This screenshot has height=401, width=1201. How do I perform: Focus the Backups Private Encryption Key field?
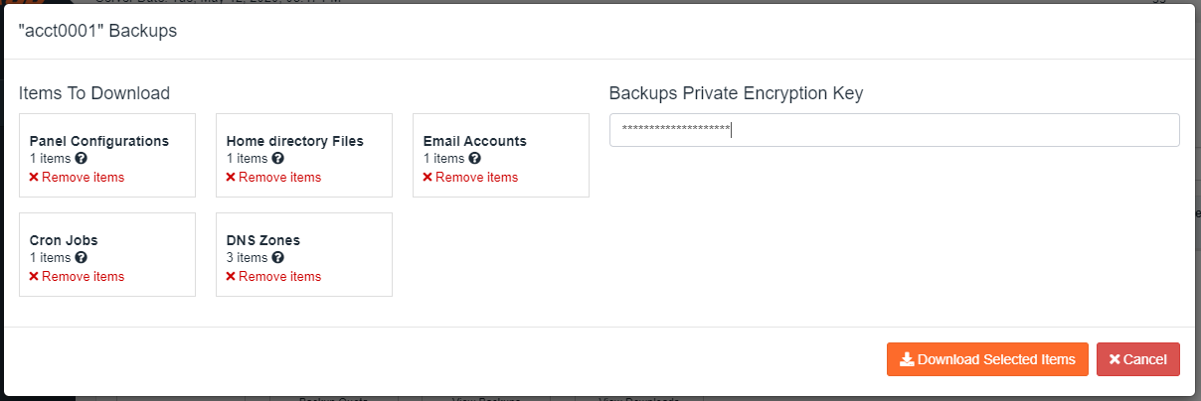click(x=894, y=130)
